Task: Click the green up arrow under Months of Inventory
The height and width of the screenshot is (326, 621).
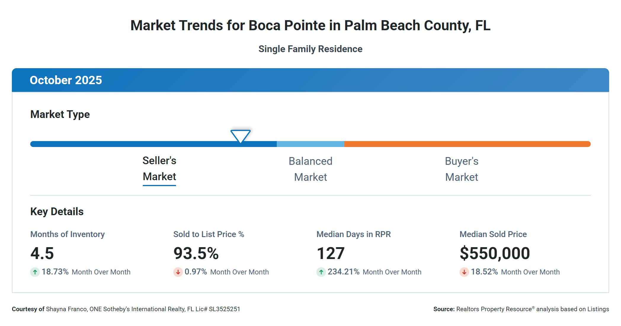Action: coord(35,272)
